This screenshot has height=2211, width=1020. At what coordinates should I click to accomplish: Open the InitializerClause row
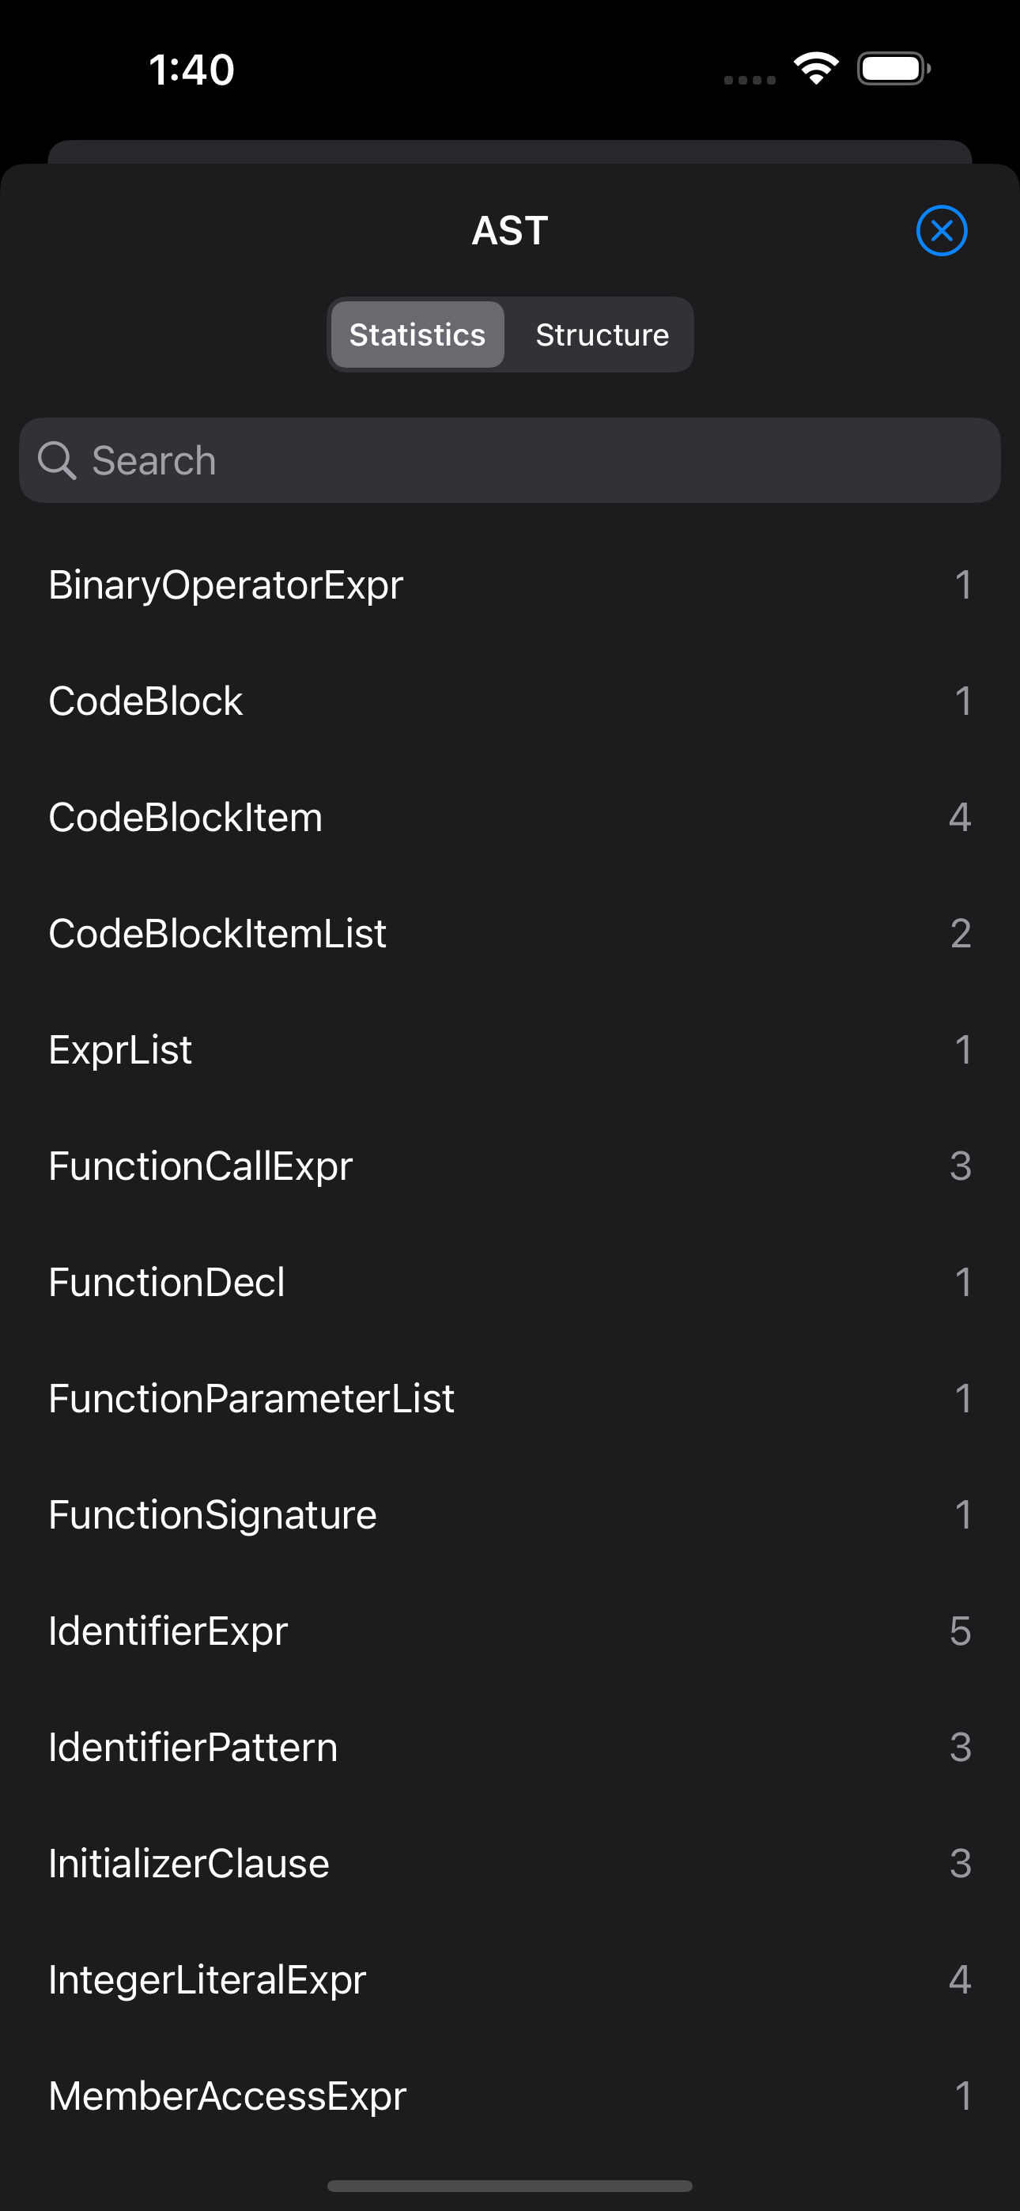(510, 1864)
